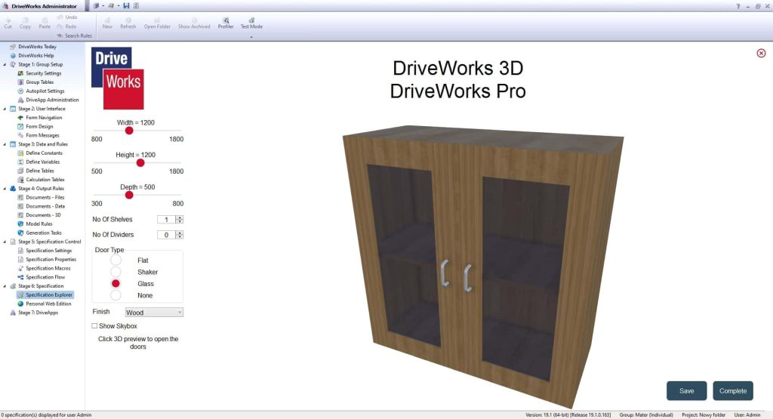This screenshot has width=773, height=419.
Task: Open Define Tables
Action: pos(35,171)
